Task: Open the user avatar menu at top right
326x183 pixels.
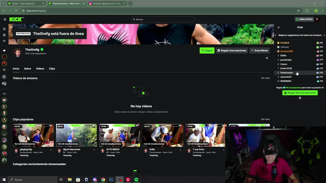Action: coord(317,19)
